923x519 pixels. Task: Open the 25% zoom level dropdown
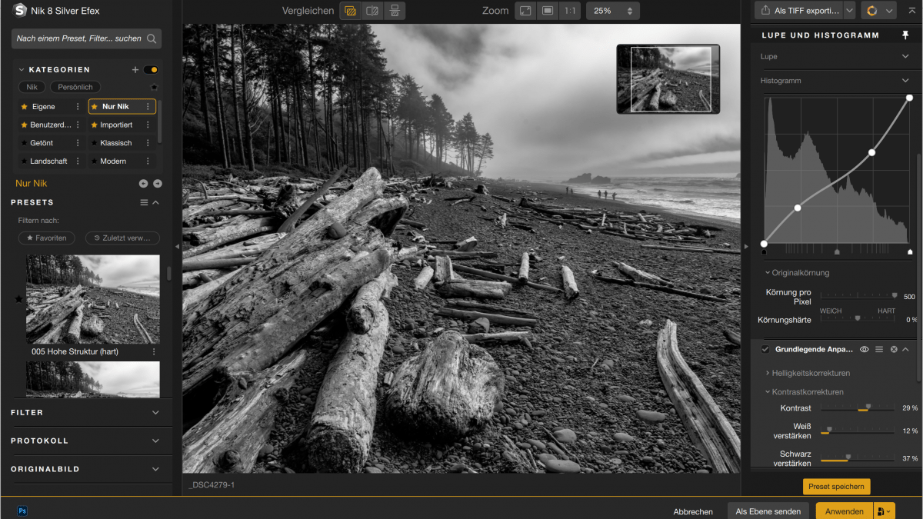[x=612, y=11]
